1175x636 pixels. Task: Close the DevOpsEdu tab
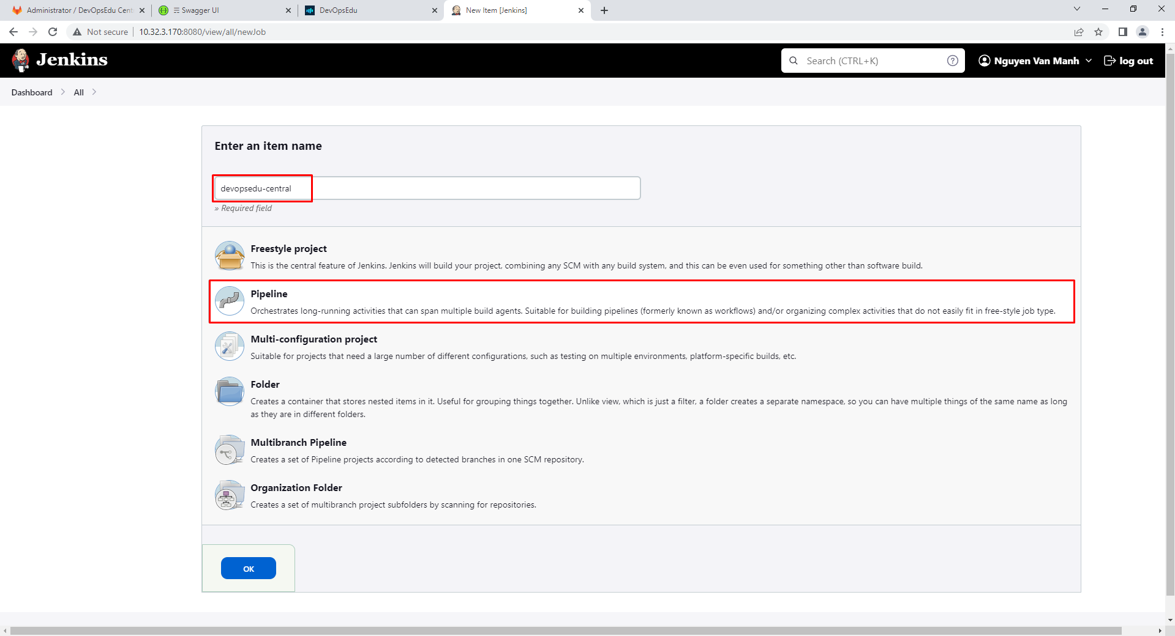(435, 10)
